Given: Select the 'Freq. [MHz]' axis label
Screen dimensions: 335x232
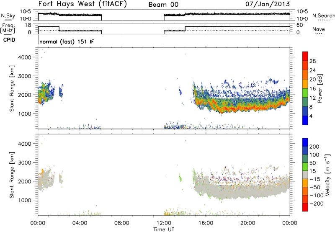Looking at the screenshot, I should click(x=8, y=28).
